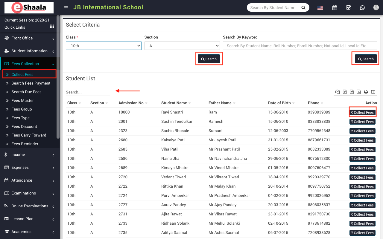Open the user profile avatar
Viewport: 383px width, 239px height.
tap(376, 8)
